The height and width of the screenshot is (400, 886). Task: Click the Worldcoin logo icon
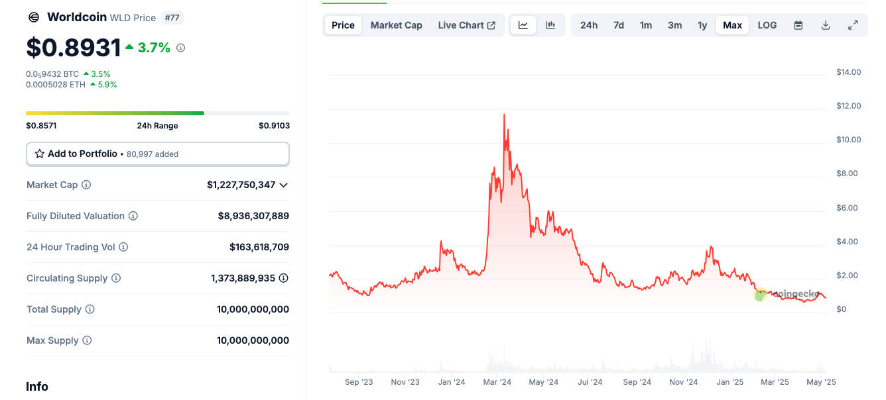[33, 17]
